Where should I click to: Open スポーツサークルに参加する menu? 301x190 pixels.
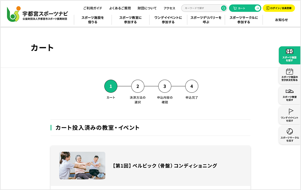click(244, 20)
